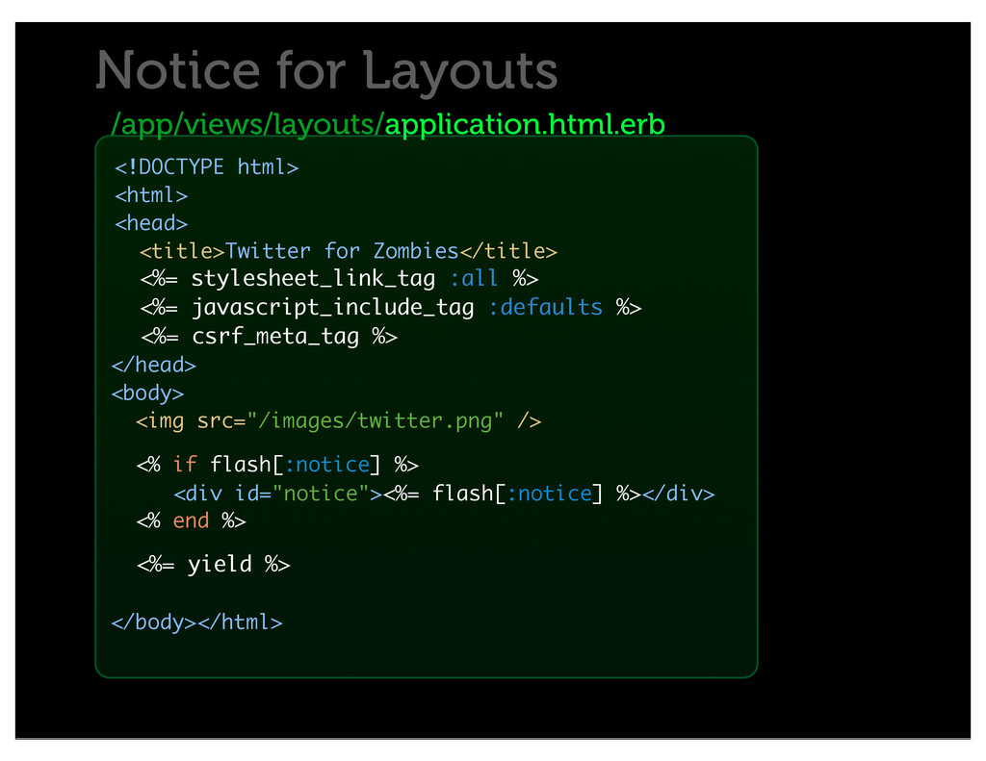986x761 pixels.
Task: Click the opening '<html>' tag line
Action: [151, 194]
